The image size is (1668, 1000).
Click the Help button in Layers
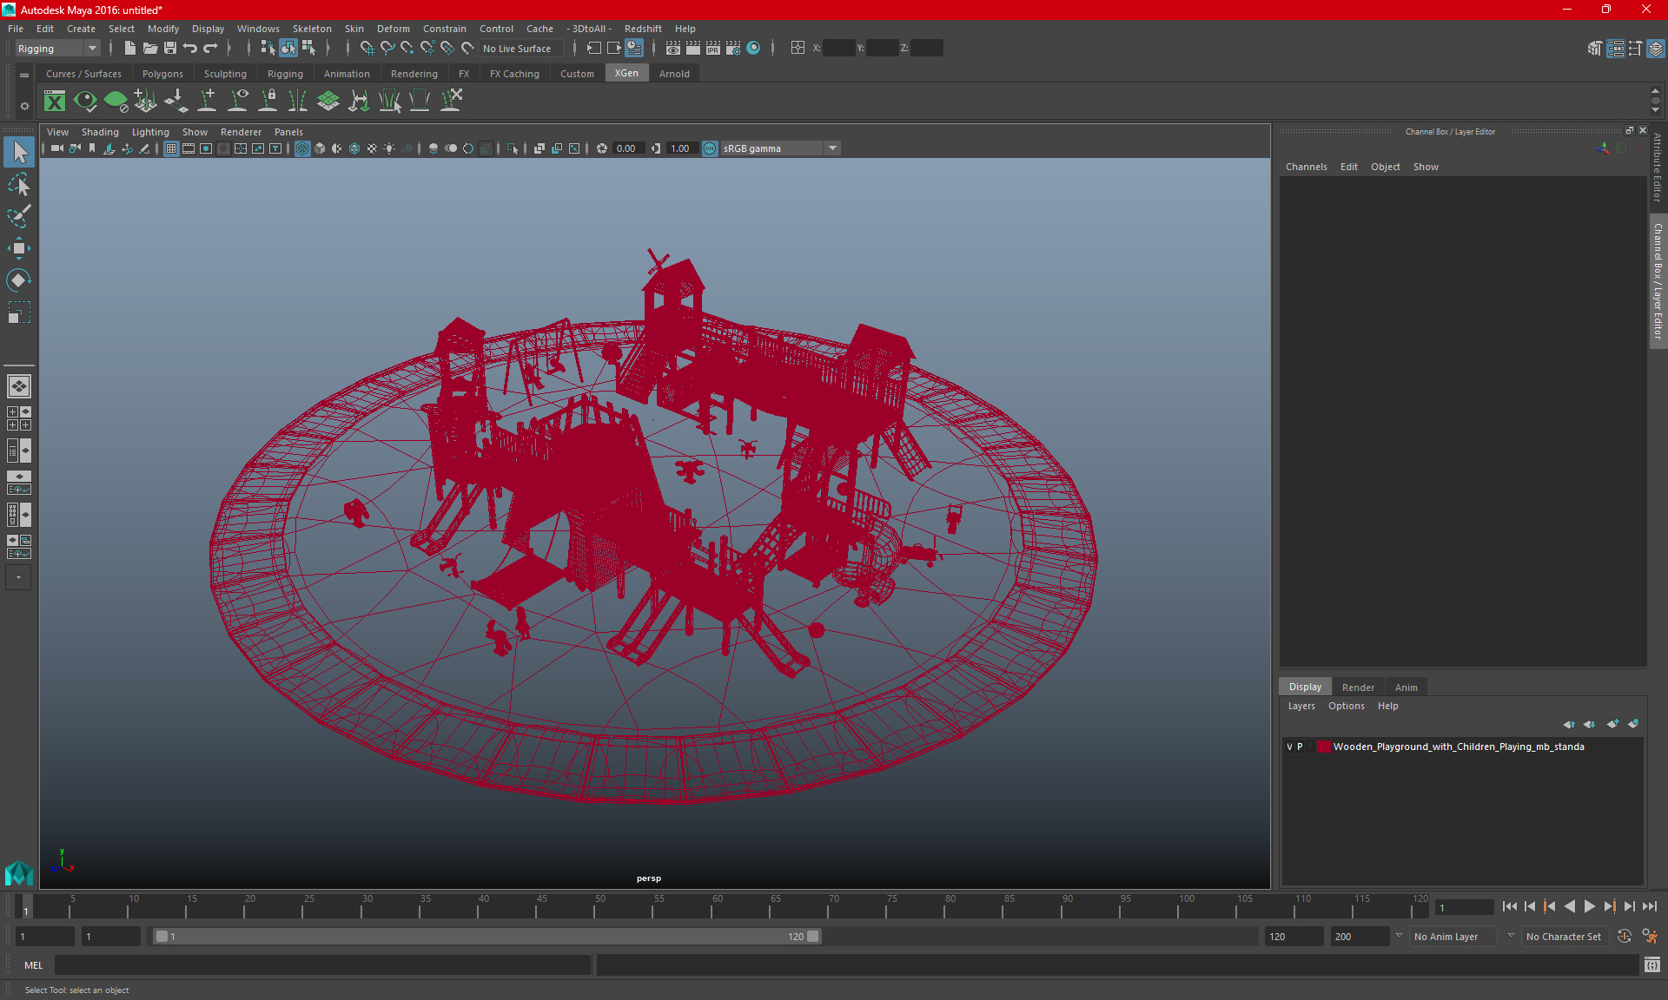coord(1387,705)
